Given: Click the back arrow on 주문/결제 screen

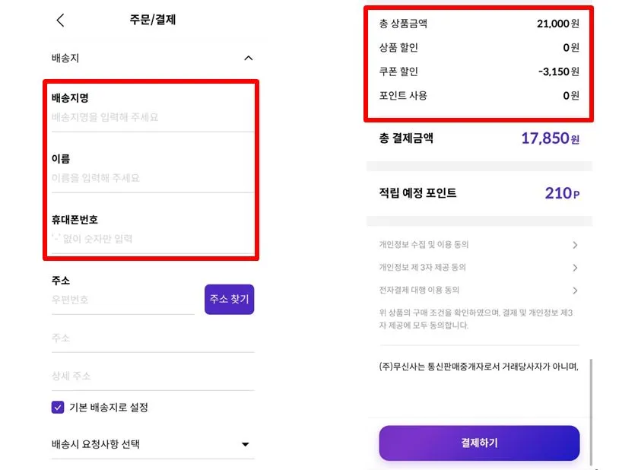Looking at the screenshot, I should click(60, 21).
